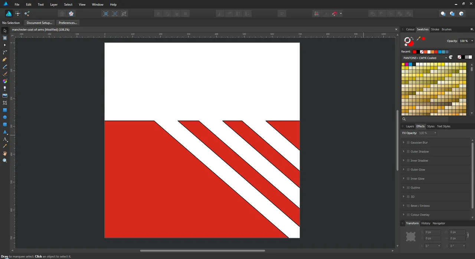Open the Swatches panel options menu
Image resolution: width=475 pixels, height=259 pixels.
[x=472, y=29]
